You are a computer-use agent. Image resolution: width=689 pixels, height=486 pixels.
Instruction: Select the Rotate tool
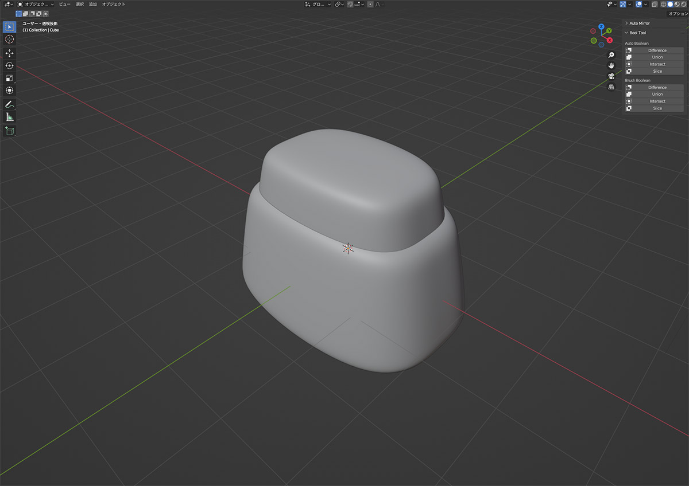(9, 66)
